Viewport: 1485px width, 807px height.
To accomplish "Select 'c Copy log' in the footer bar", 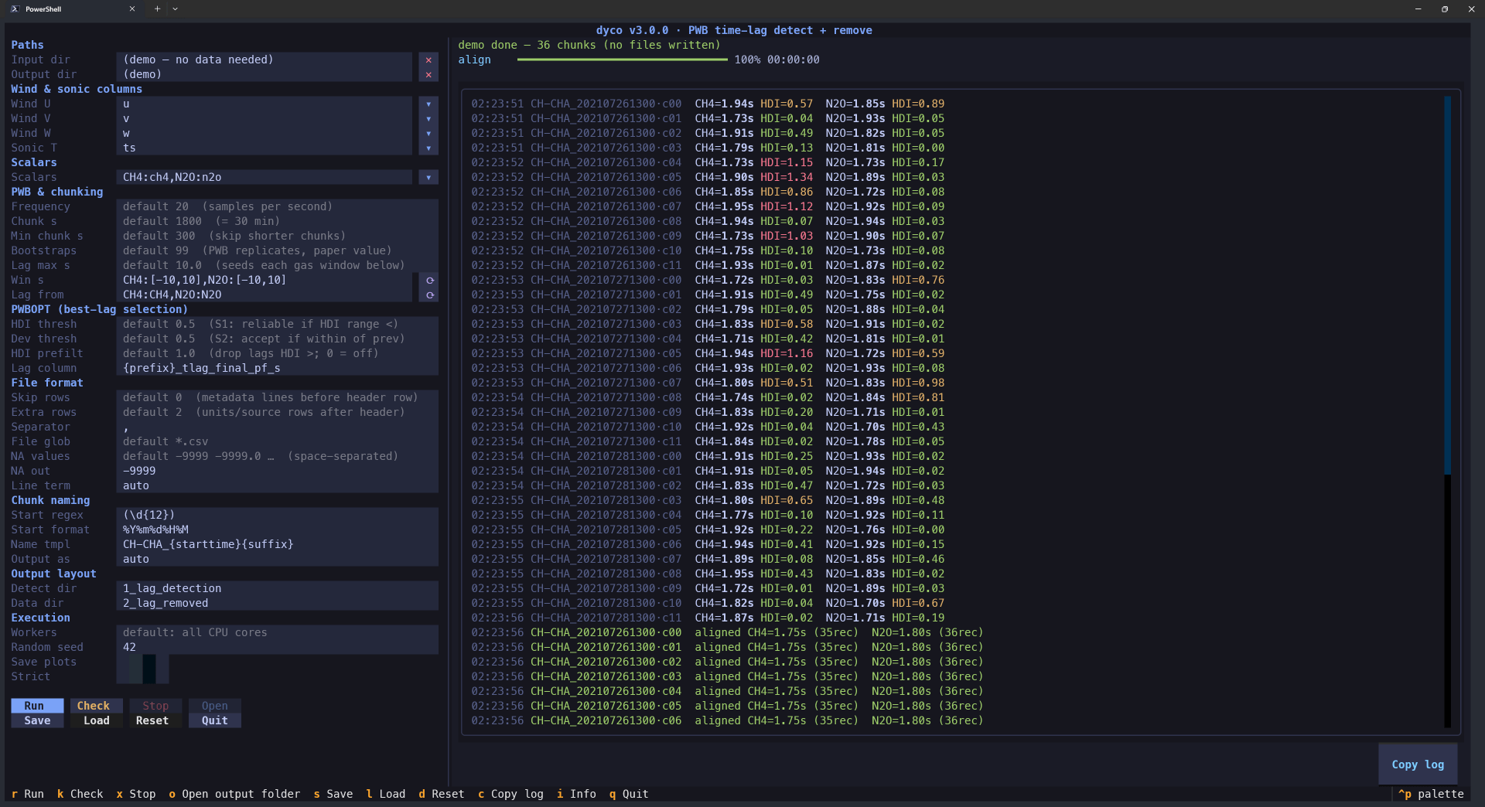I will click(x=510, y=794).
